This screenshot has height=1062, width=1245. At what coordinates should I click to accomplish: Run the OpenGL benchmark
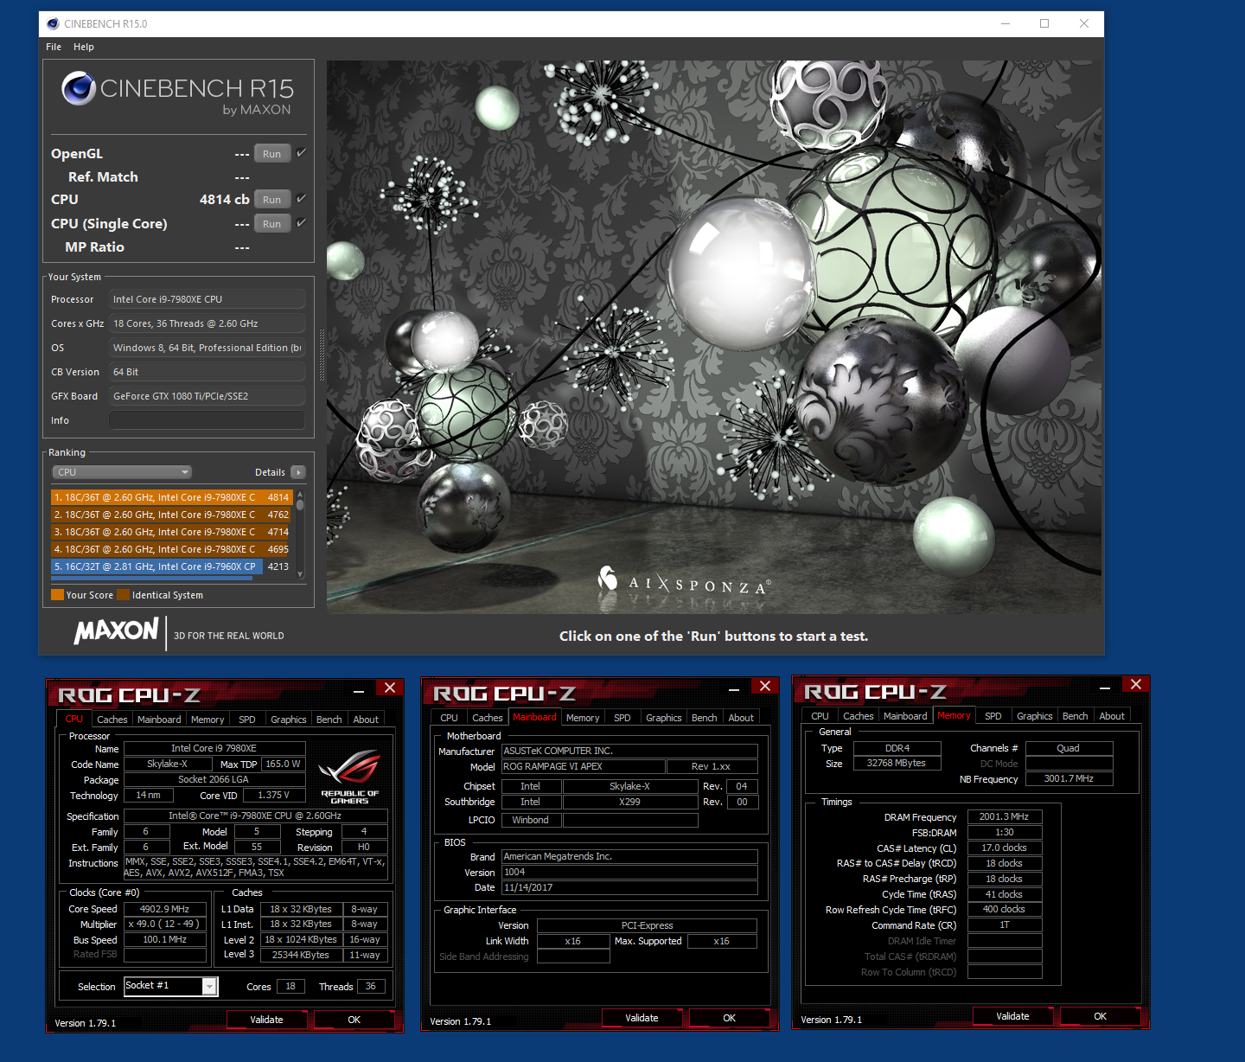pyautogui.click(x=272, y=154)
